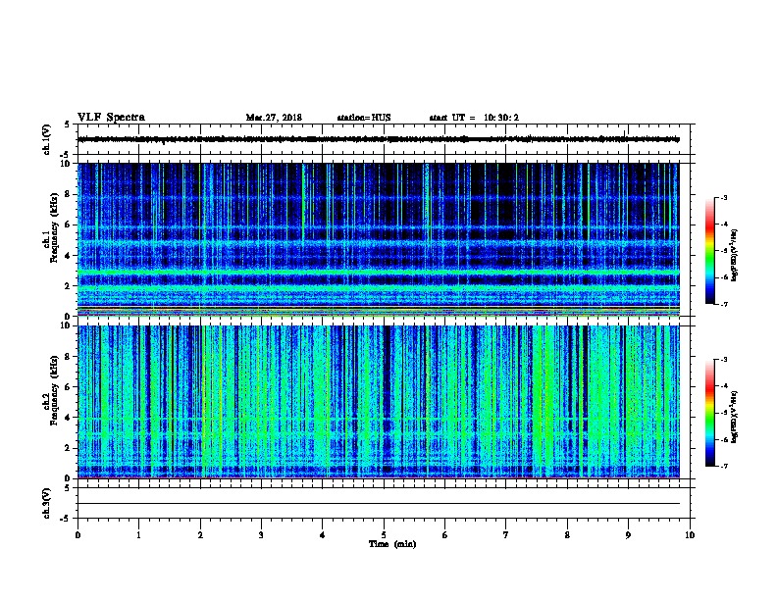Click the "5" tick label on Time axis

coord(384,535)
